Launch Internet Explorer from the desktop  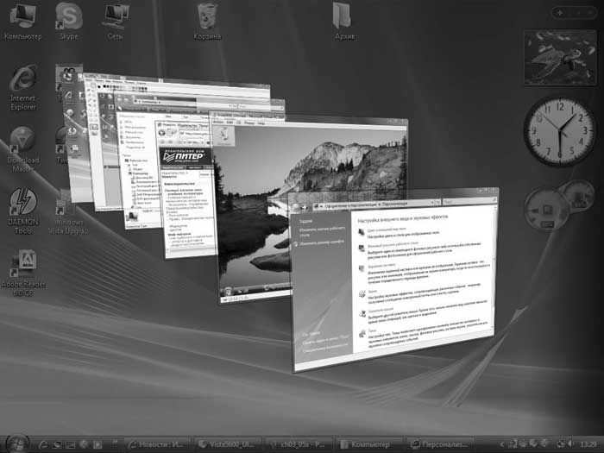(x=22, y=82)
